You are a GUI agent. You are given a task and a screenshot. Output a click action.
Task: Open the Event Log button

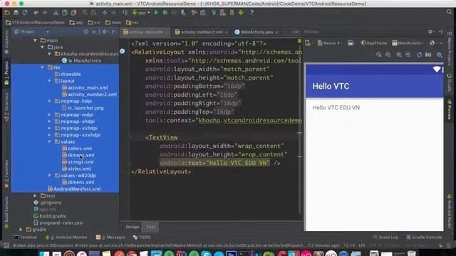[385, 237]
